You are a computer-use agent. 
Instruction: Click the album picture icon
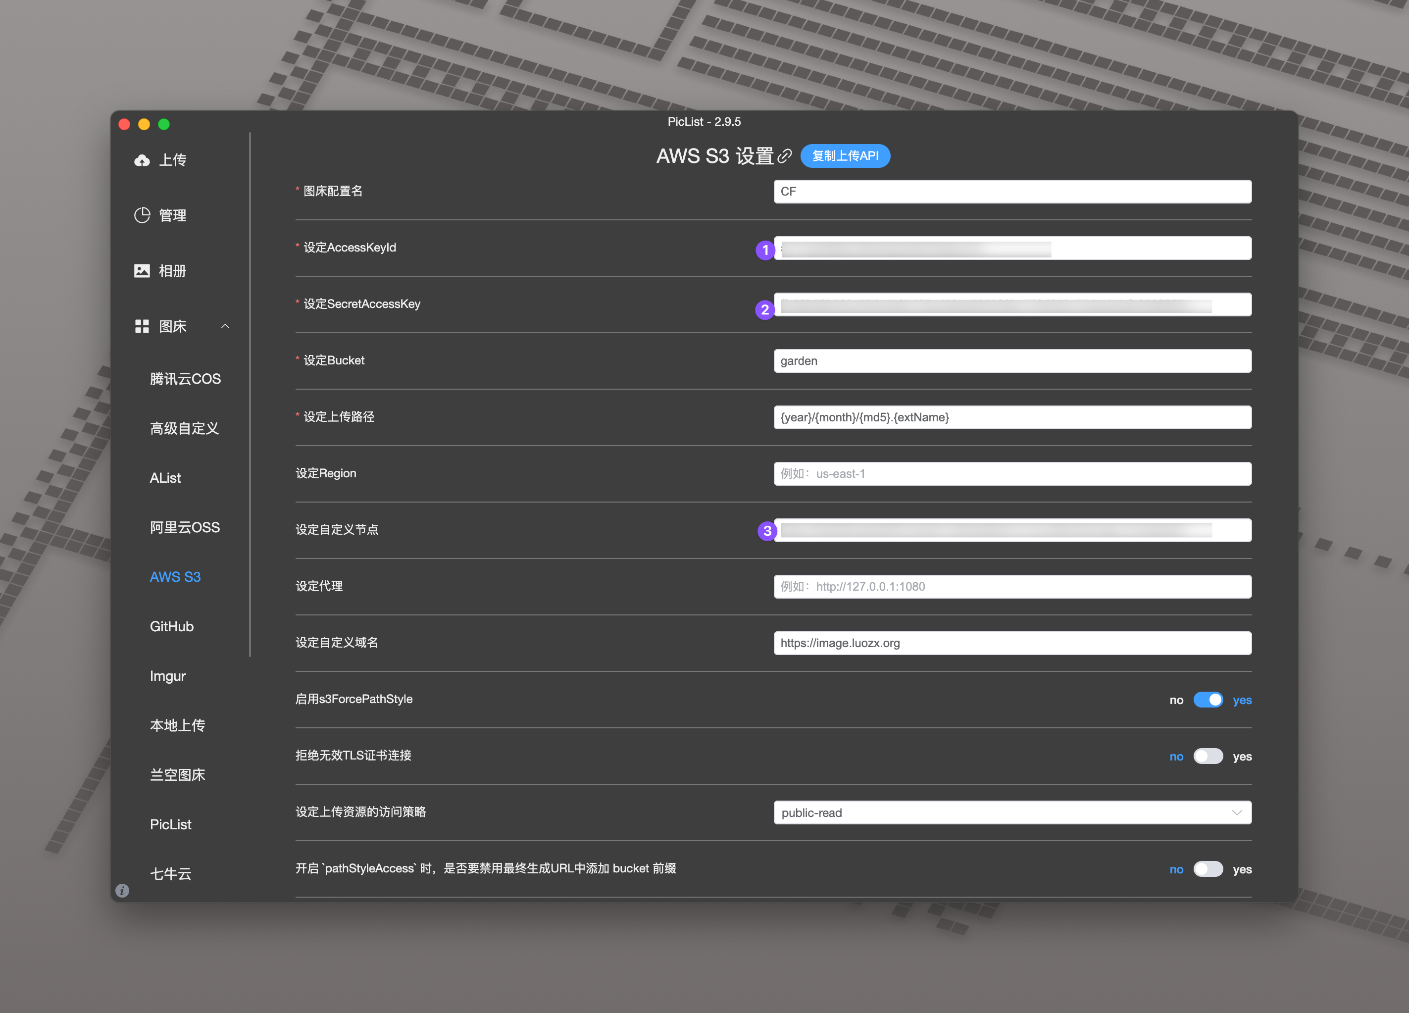(142, 271)
